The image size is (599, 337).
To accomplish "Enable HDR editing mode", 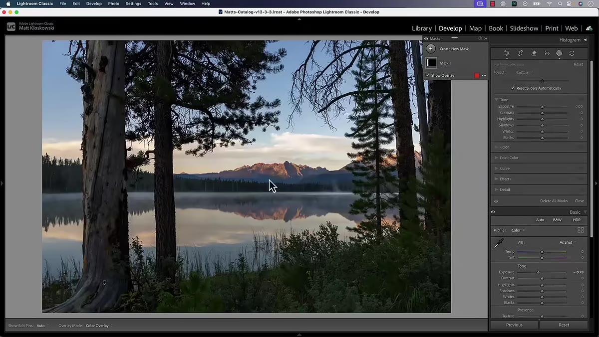I will [x=577, y=220].
